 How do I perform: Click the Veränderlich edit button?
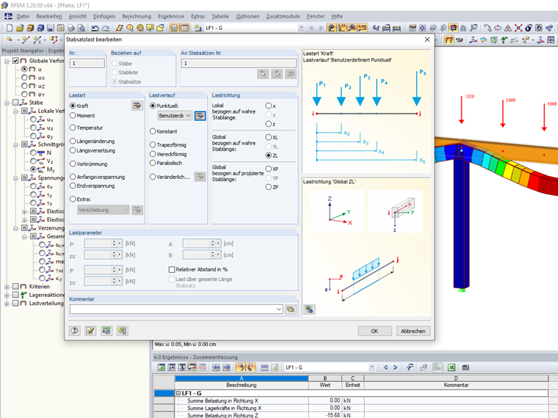point(200,177)
